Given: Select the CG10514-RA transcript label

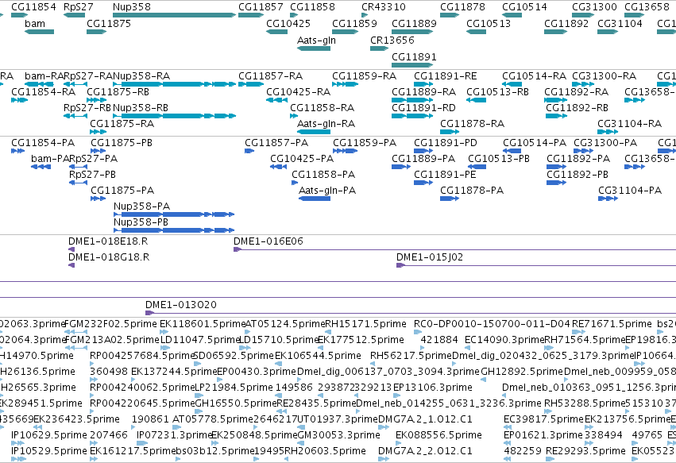Looking at the screenshot, I should coord(534,76).
